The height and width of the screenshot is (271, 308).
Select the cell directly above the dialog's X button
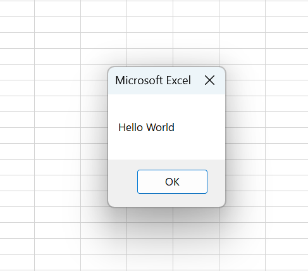[196, 56]
